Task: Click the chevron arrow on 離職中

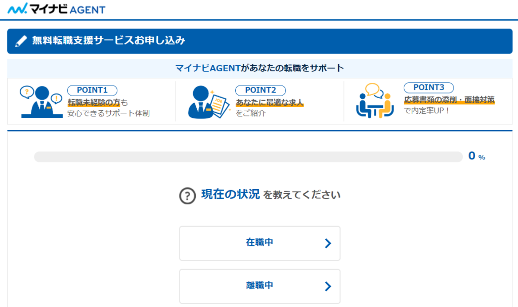Action: point(328,286)
